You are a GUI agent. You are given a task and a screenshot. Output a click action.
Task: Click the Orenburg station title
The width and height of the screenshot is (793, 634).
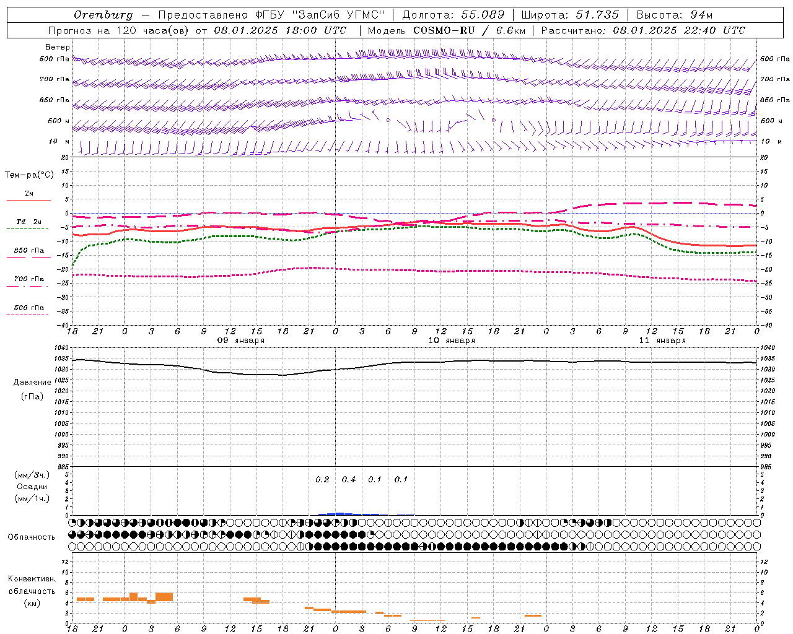coord(103,14)
